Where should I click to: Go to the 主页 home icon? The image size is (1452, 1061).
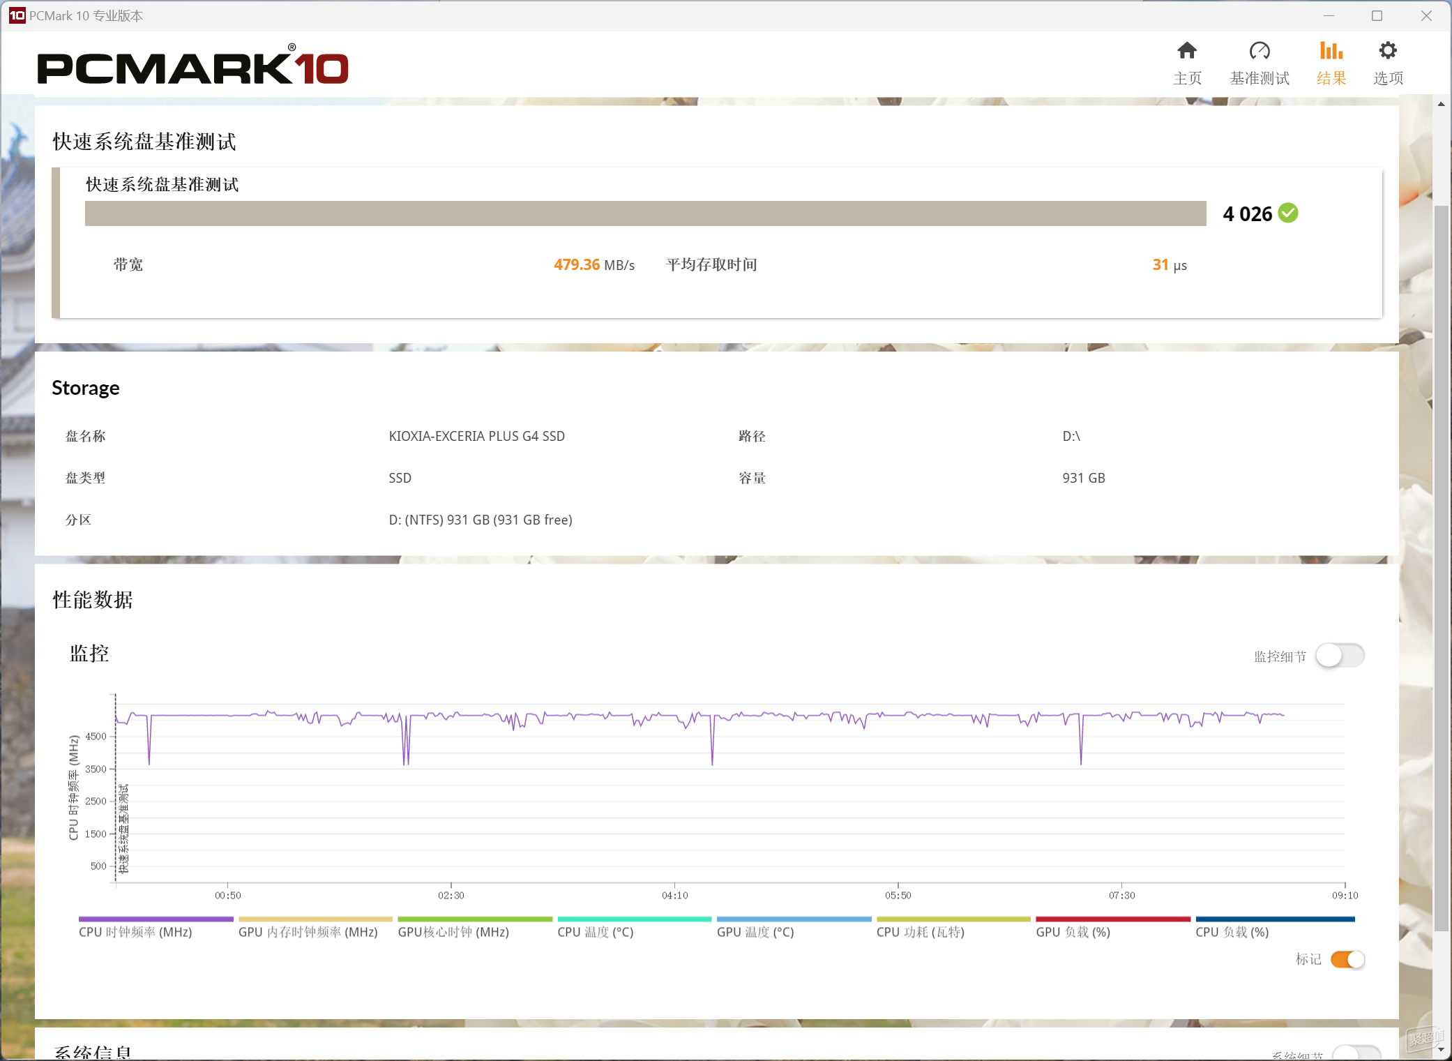tap(1187, 63)
